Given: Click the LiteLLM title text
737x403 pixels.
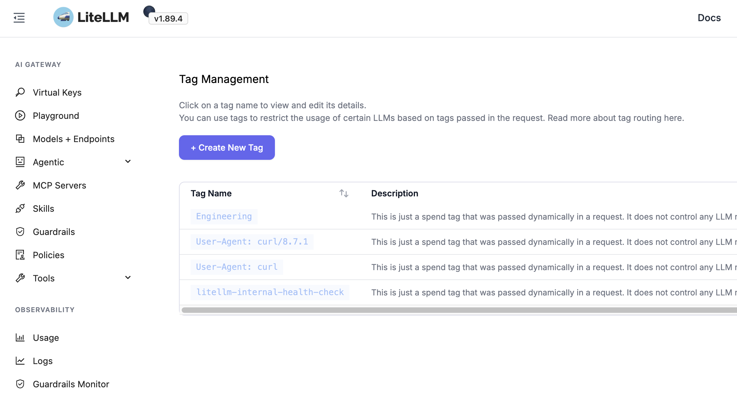Looking at the screenshot, I should [x=103, y=17].
